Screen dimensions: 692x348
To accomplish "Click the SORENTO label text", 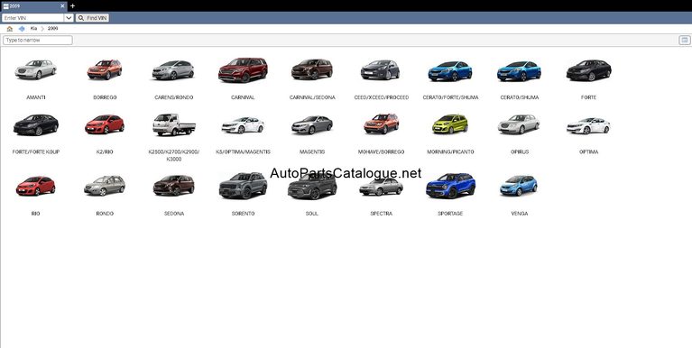I will coord(244,214).
